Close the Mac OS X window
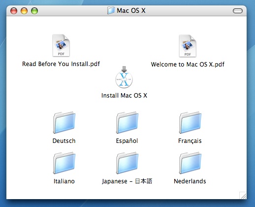Image resolution: width=255 pixels, height=207 pixels. click(14, 11)
